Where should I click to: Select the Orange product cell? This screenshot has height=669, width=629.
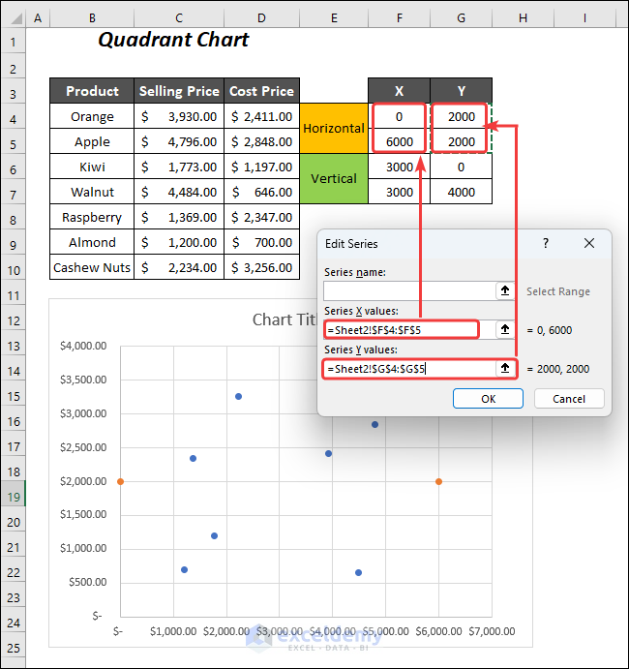pyautogui.click(x=92, y=116)
